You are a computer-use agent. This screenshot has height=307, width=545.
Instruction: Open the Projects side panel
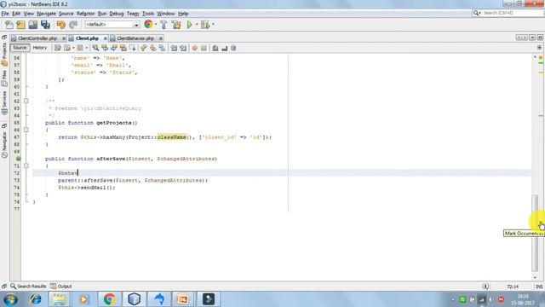click(4, 55)
